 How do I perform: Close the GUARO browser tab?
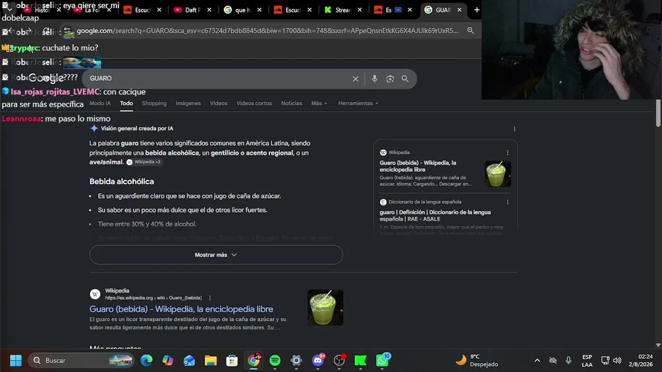click(459, 10)
